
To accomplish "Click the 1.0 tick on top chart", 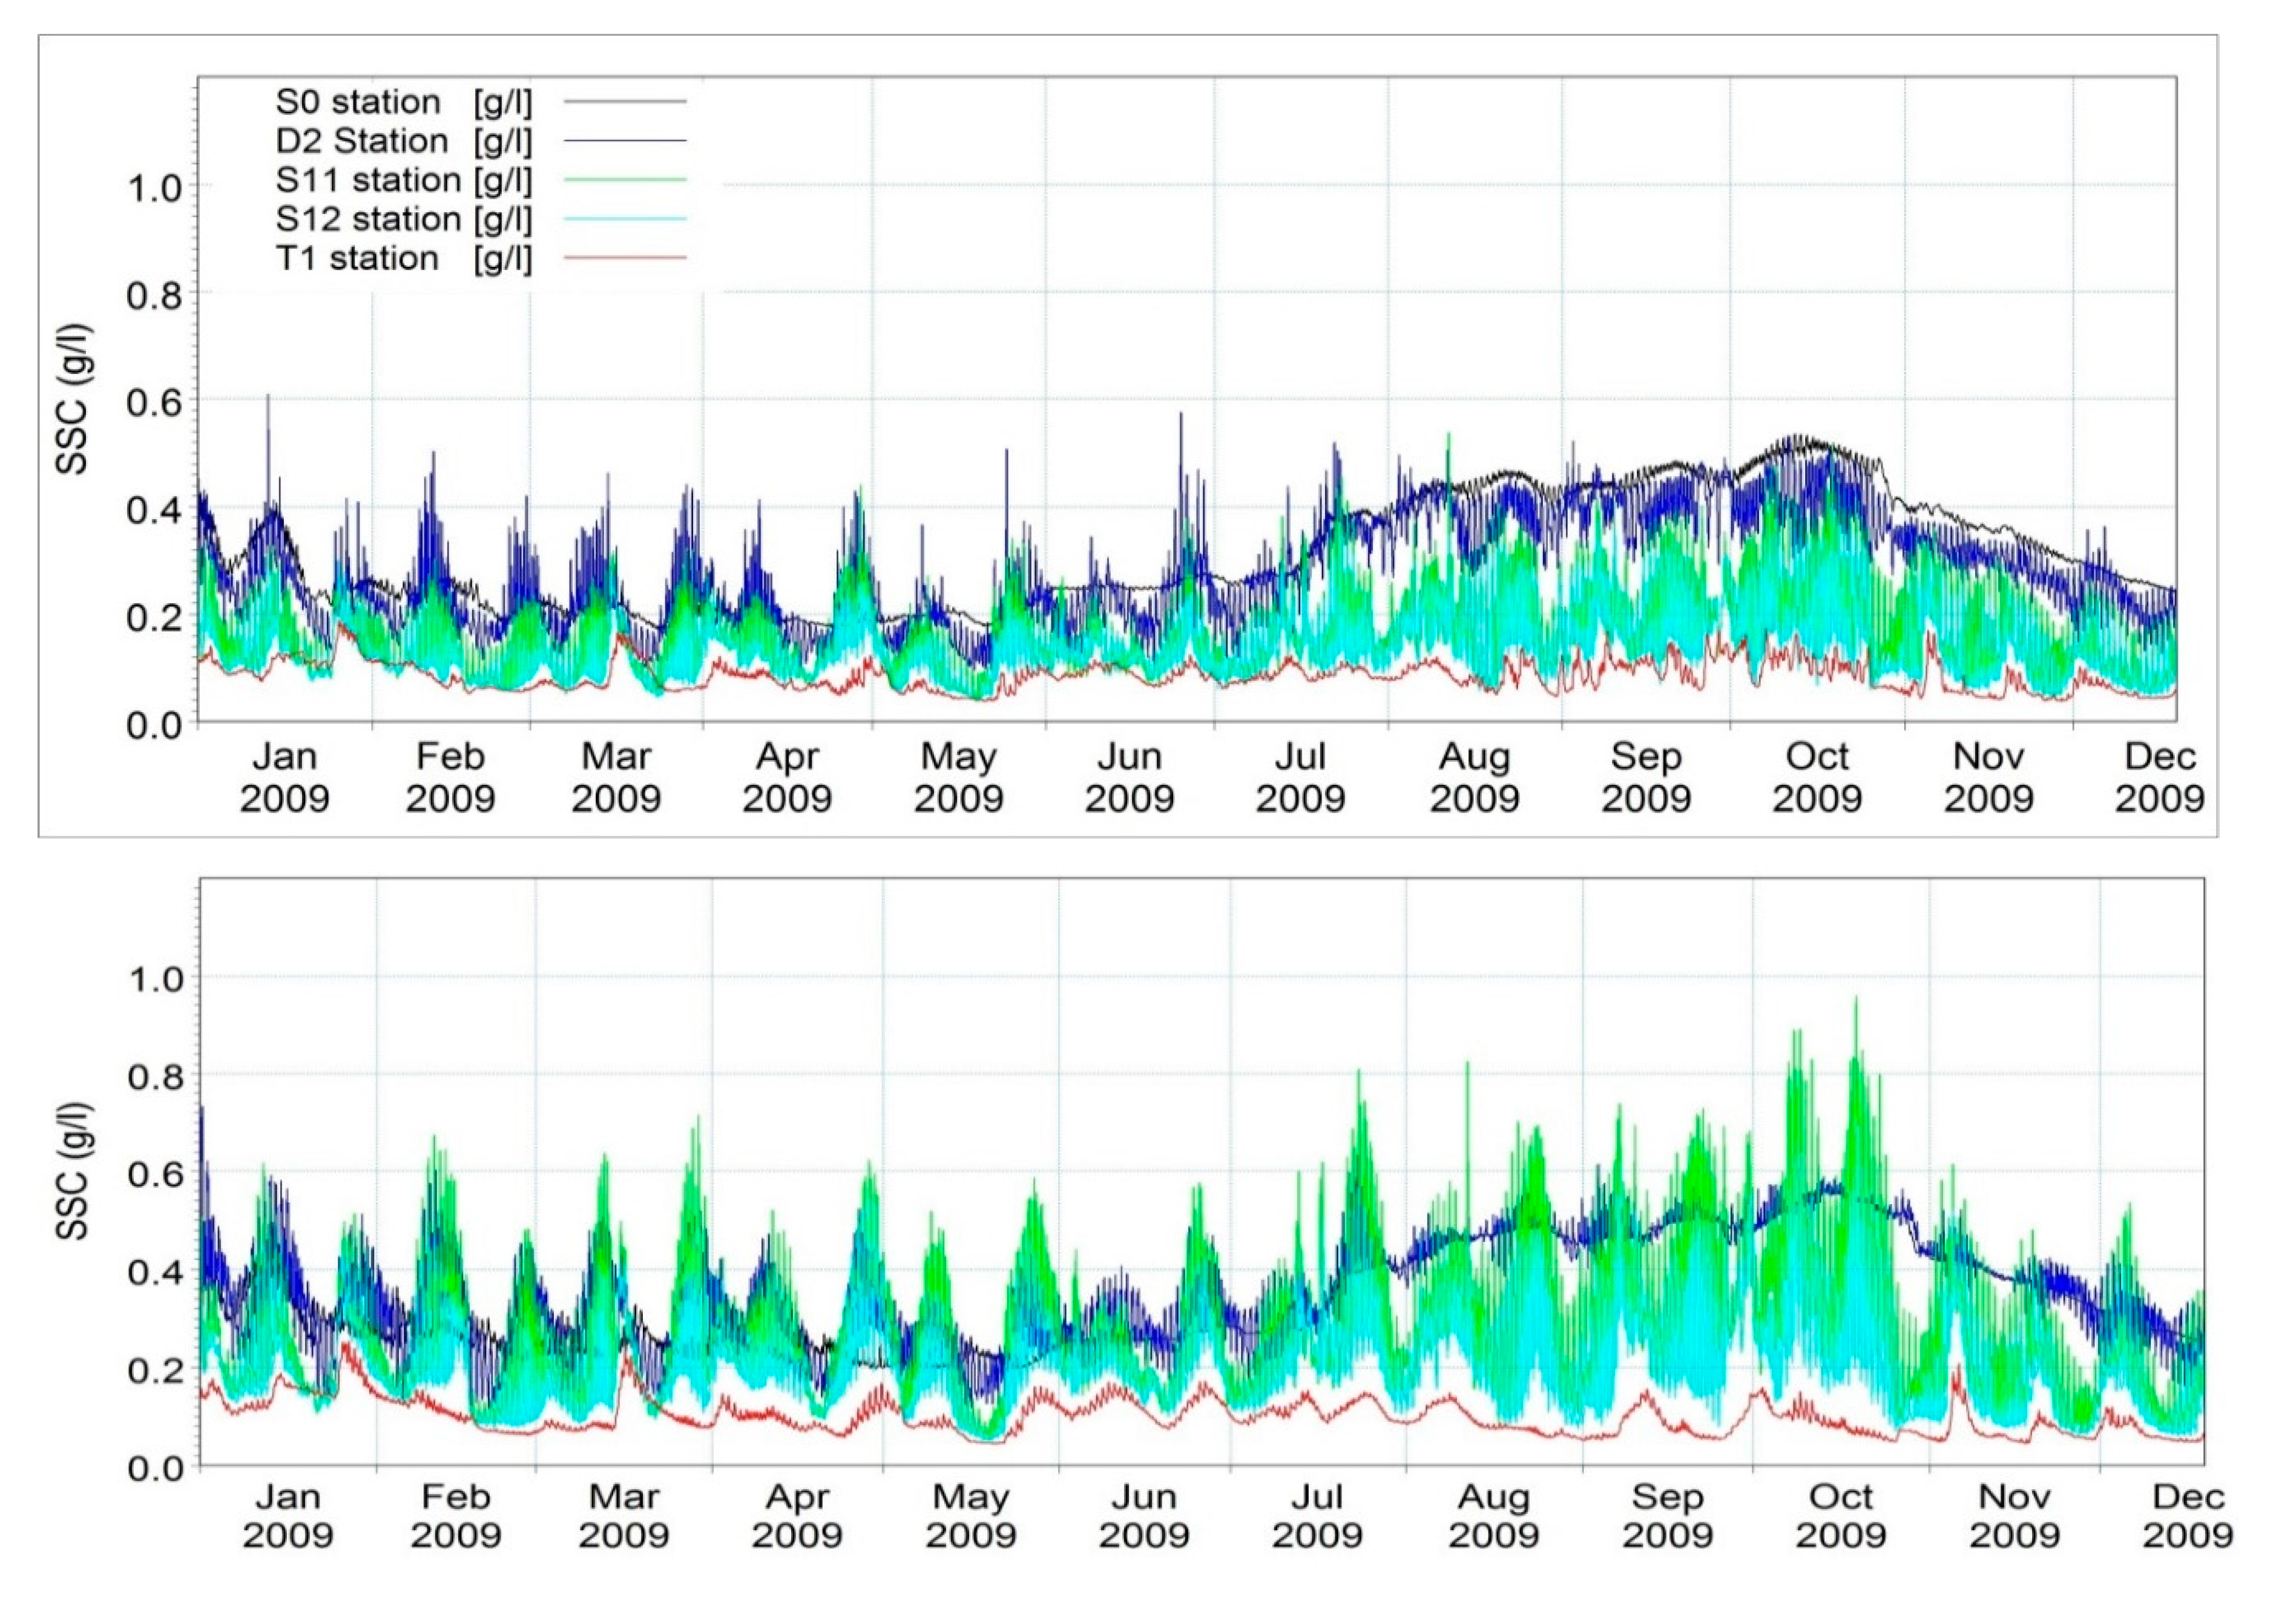I will click(x=156, y=187).
